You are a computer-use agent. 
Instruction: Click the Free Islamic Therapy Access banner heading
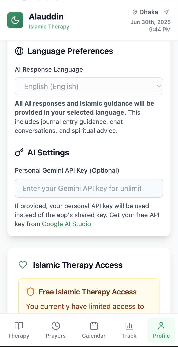pyautogui.click(x=87, y=292)
